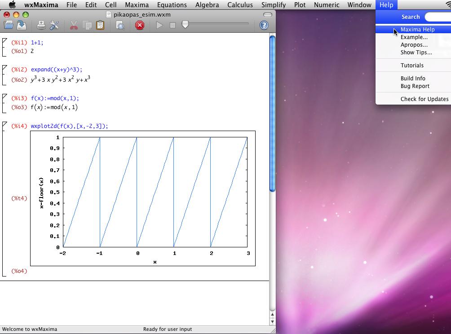This screenshot has height=334, width=451.
Task: Click the Stop animation button
Action: 172,25
